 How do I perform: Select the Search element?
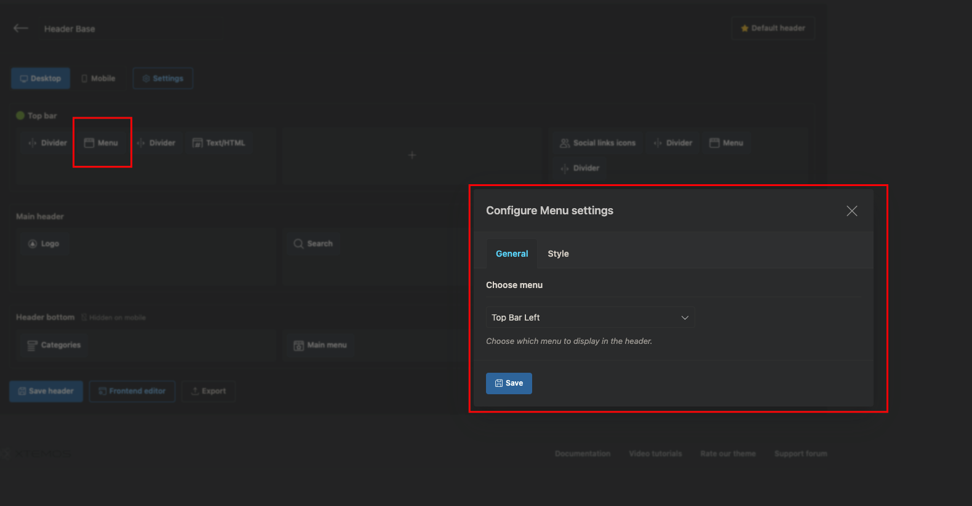pos(313,244)
